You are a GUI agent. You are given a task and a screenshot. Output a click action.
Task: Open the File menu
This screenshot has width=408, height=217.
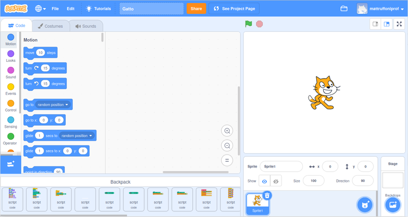pyautogui.click(x=55, y=9)
